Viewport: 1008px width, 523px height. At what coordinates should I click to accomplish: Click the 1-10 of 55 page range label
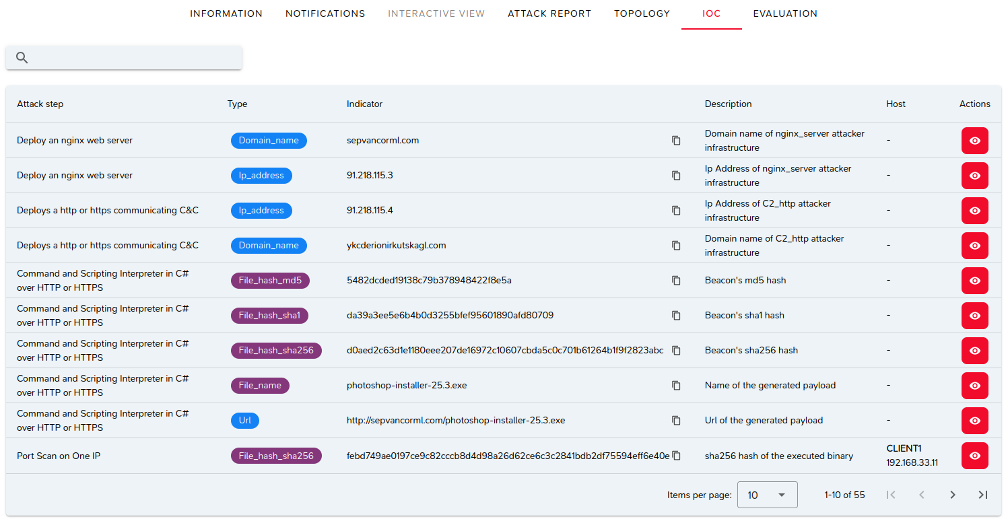pyautogui.click(x=844, y=495)
